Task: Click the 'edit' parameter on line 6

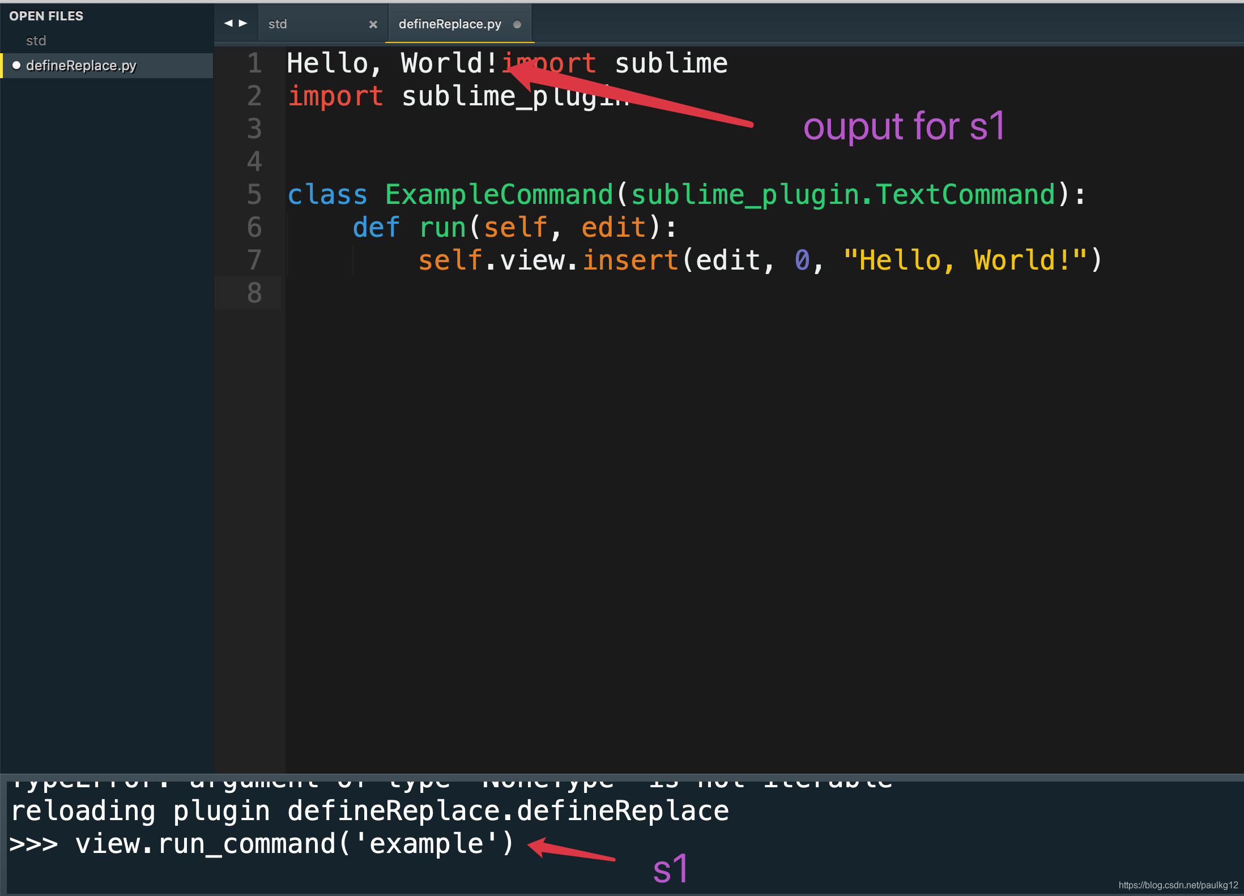Action: pyautogui.click(x=614, y=227)
